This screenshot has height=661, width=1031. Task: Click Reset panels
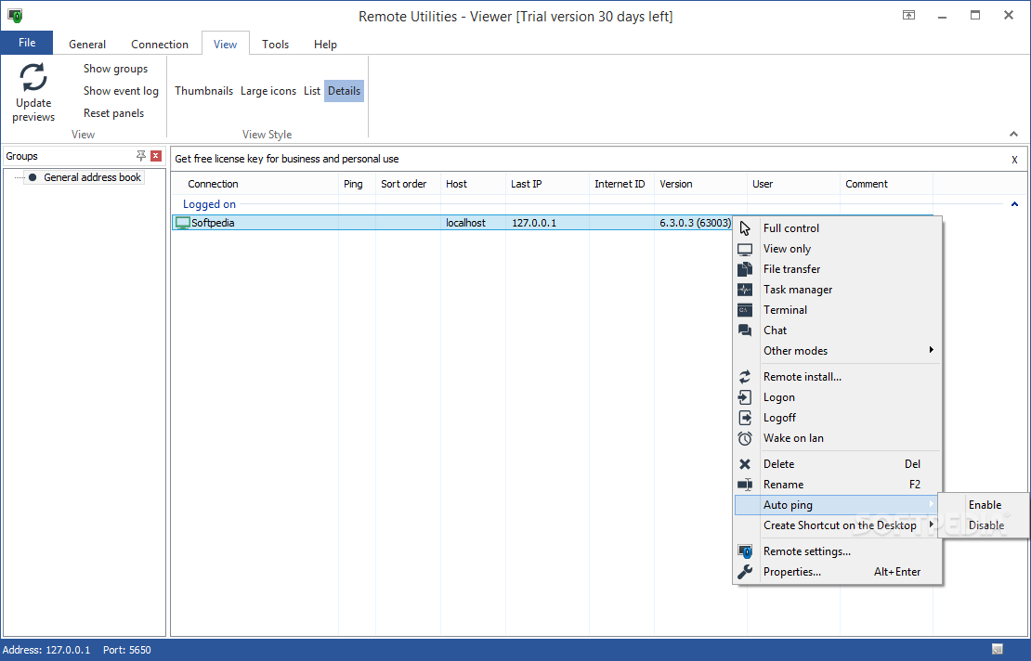click(x=113, y=113)
